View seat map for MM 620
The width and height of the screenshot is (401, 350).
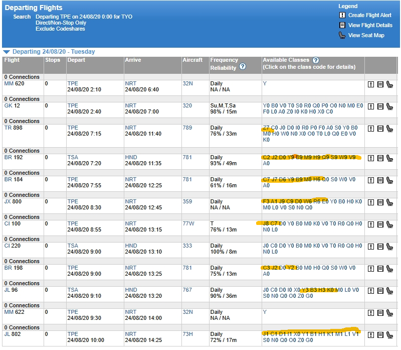[390, 84]
